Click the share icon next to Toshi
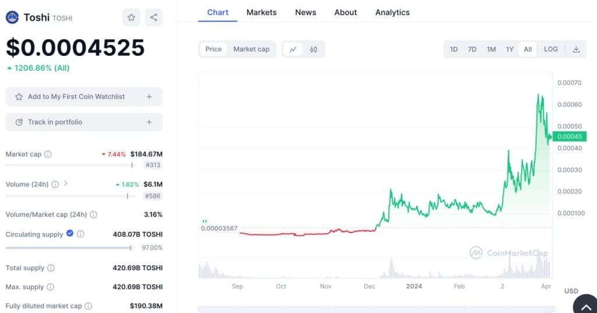 (154, 17)
